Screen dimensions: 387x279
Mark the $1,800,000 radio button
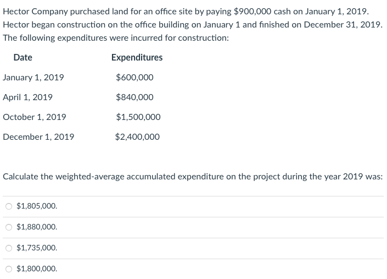[9, 269]
